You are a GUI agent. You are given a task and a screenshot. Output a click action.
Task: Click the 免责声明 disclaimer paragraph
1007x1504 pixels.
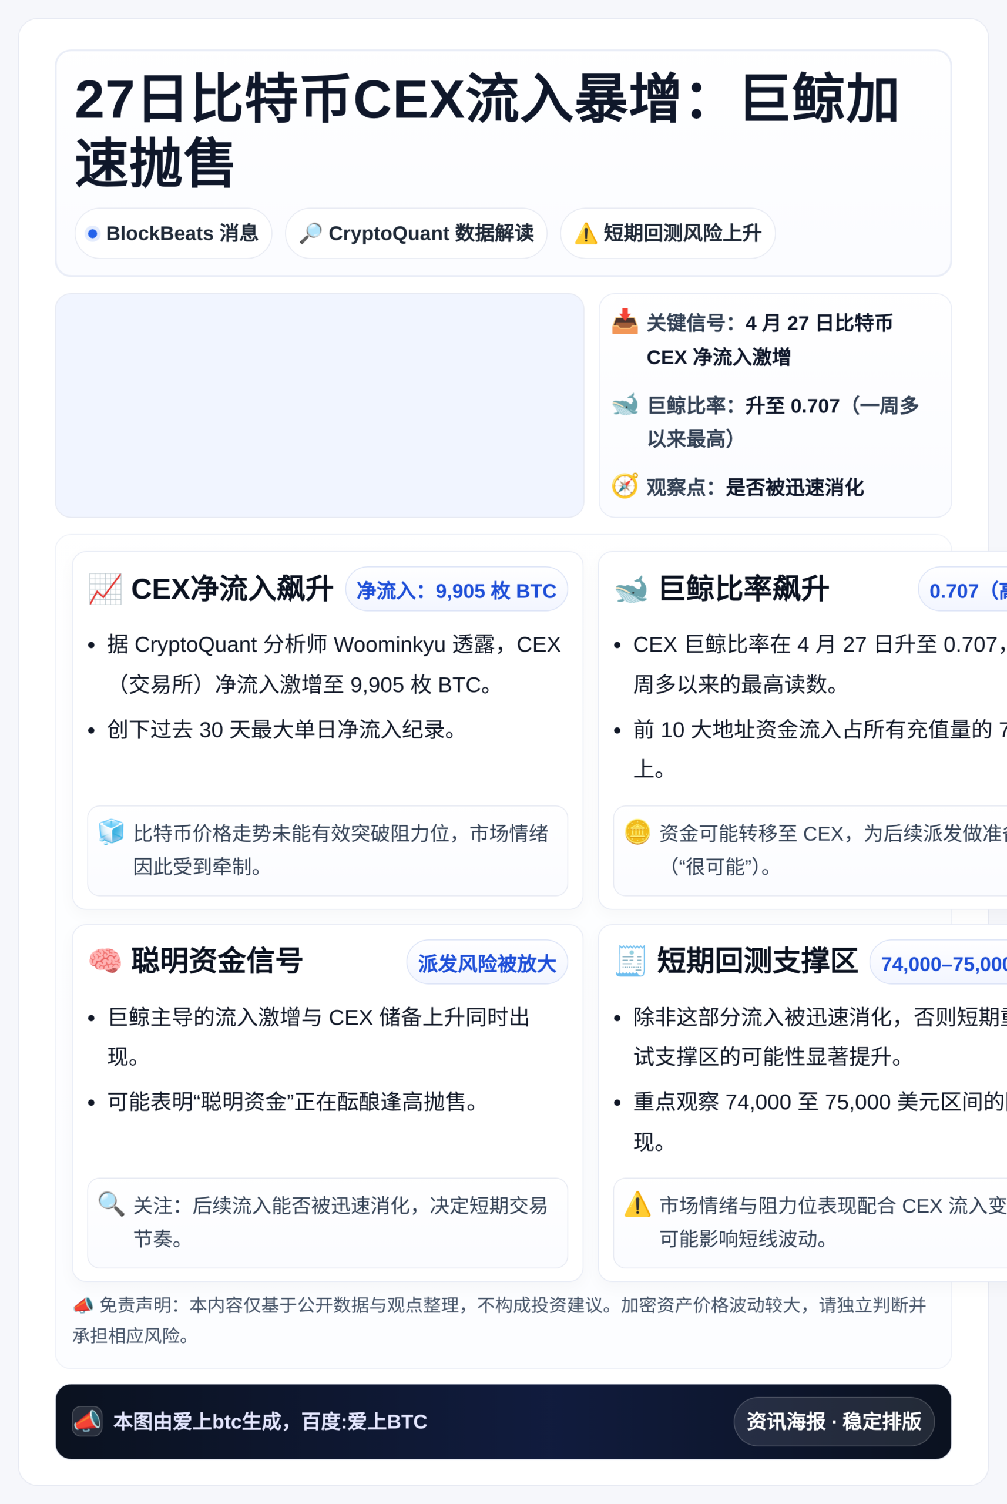(x=499, y=1320)
